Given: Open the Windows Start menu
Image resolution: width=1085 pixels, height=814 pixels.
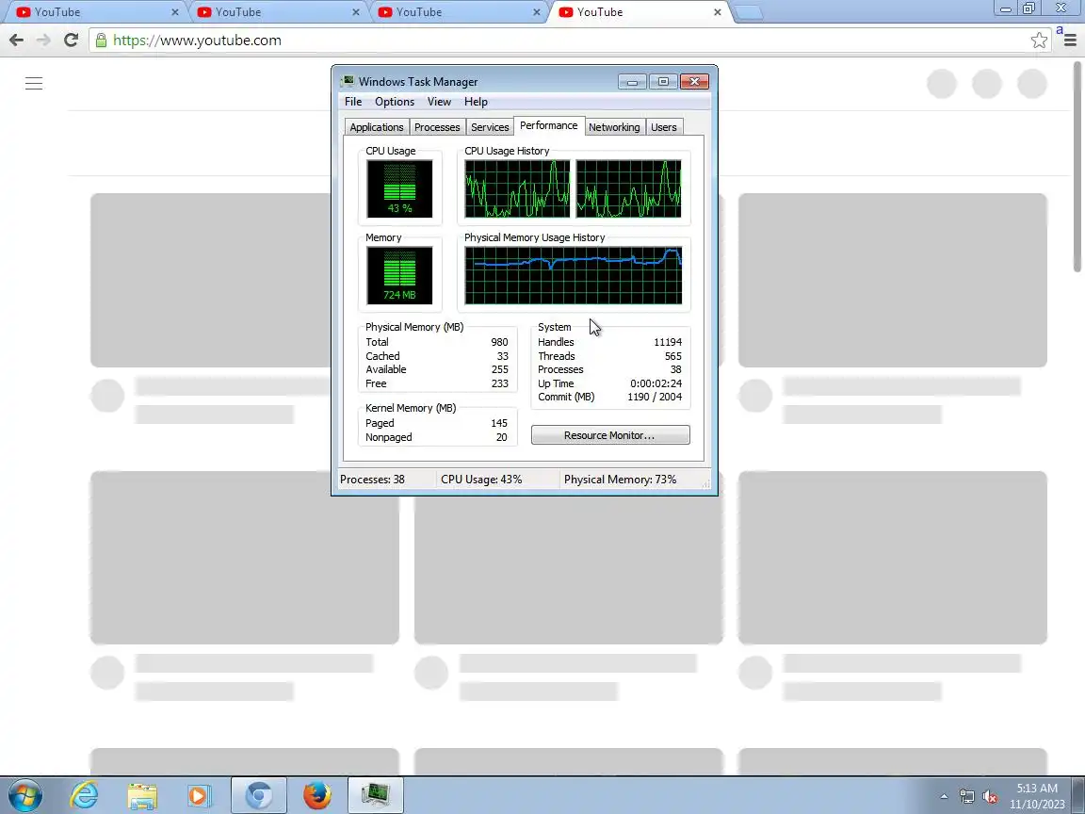Looking at the screenshot, I should 24,795.
